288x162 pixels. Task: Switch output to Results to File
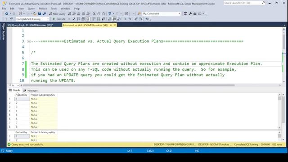(119, 19)
